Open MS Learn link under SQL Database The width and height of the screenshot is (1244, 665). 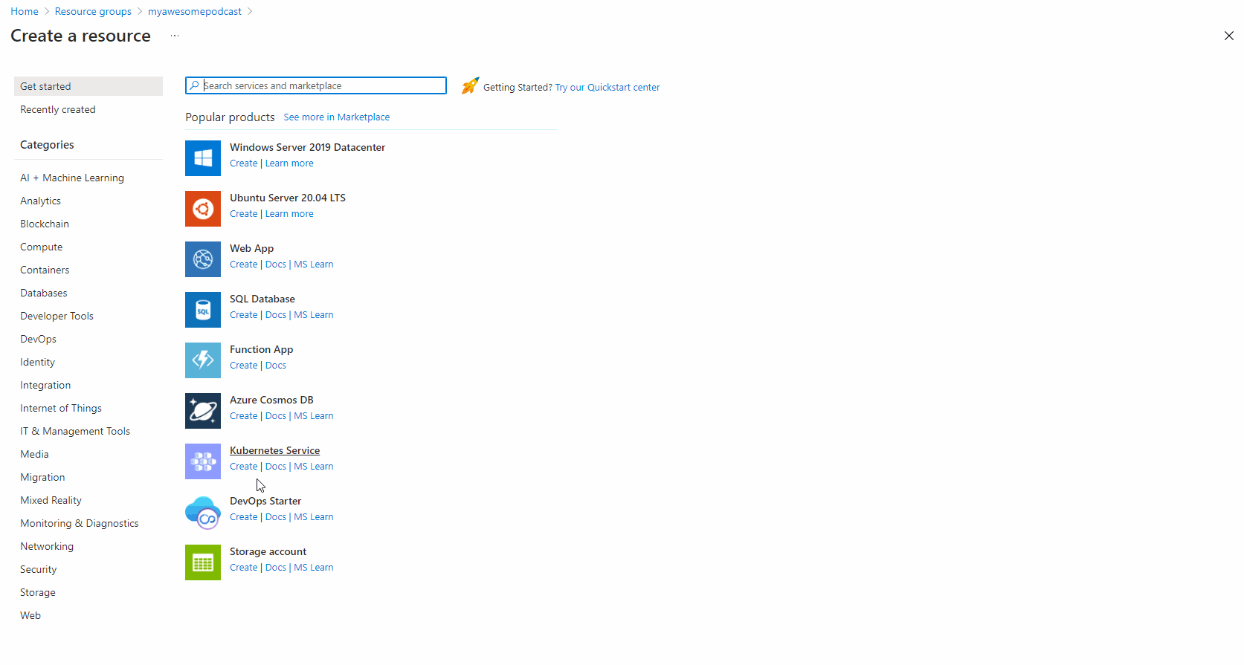coord(314,315)
